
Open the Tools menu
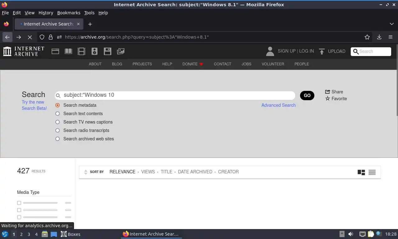[x=89, y=13]
